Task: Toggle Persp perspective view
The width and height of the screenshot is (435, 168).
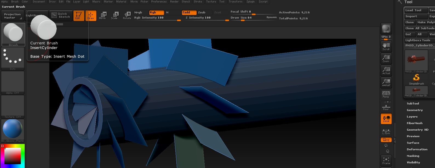Action: (386, 94)
